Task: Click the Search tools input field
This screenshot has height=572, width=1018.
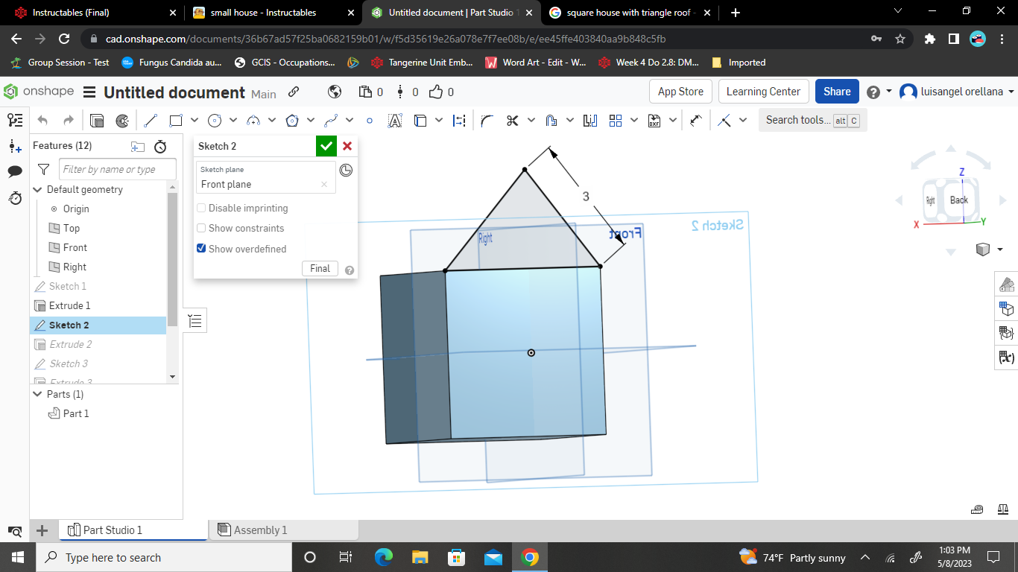Action: [799, 119]
